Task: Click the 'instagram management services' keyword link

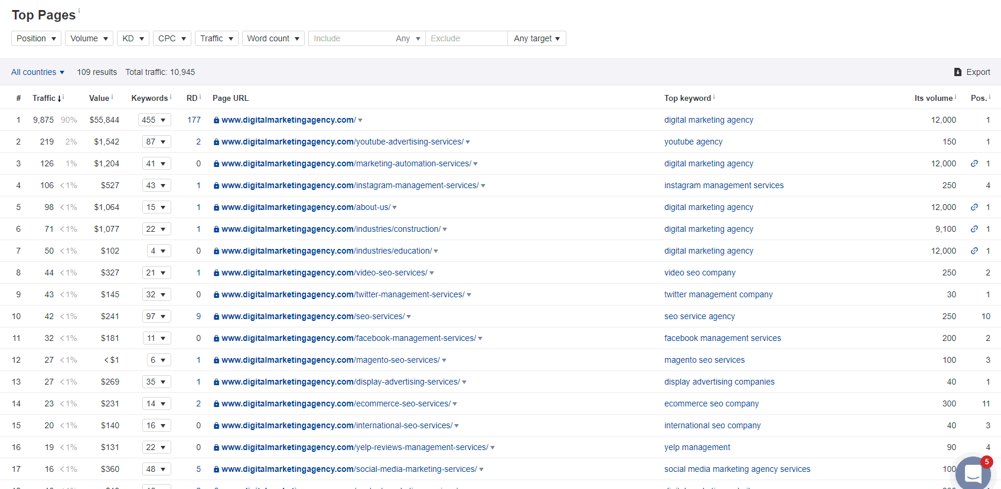Action: (x=723, y=185)
